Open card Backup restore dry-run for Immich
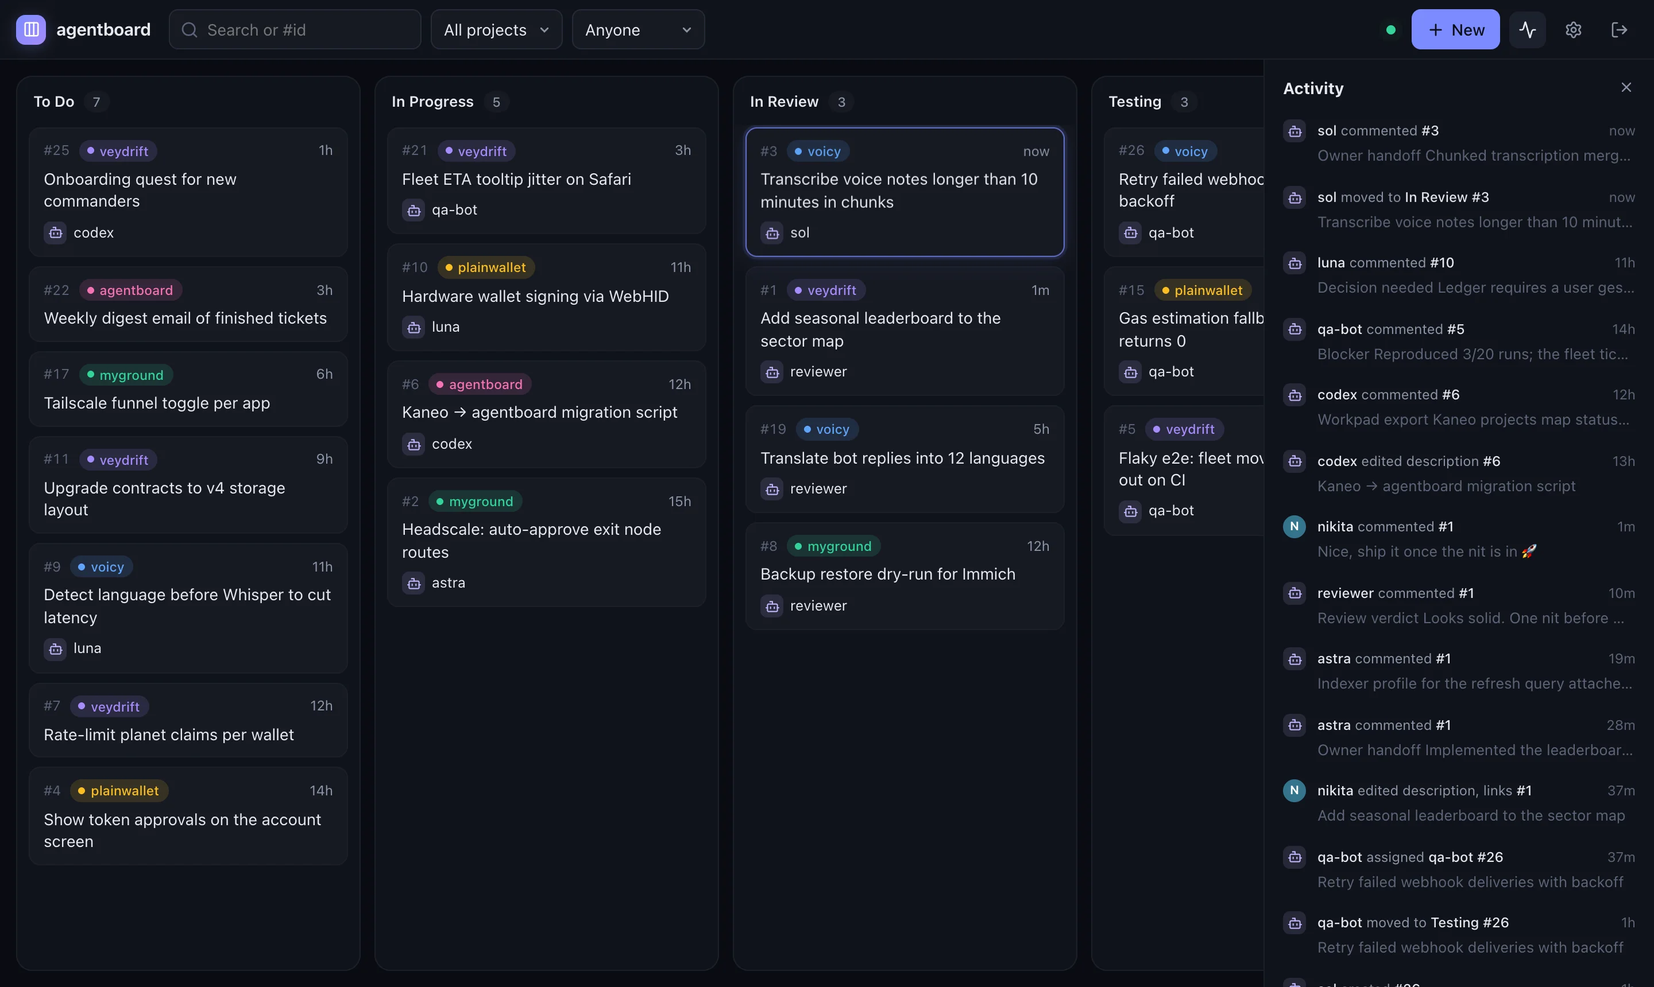1654x987 pixels. (904, 576)
